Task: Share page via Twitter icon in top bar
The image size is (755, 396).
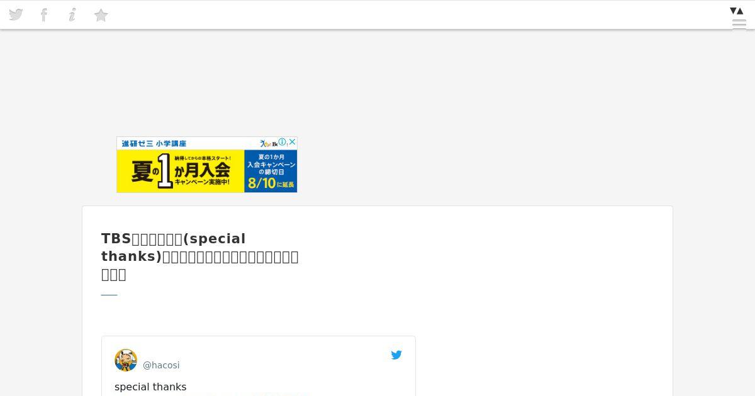Action: (16, 14)
